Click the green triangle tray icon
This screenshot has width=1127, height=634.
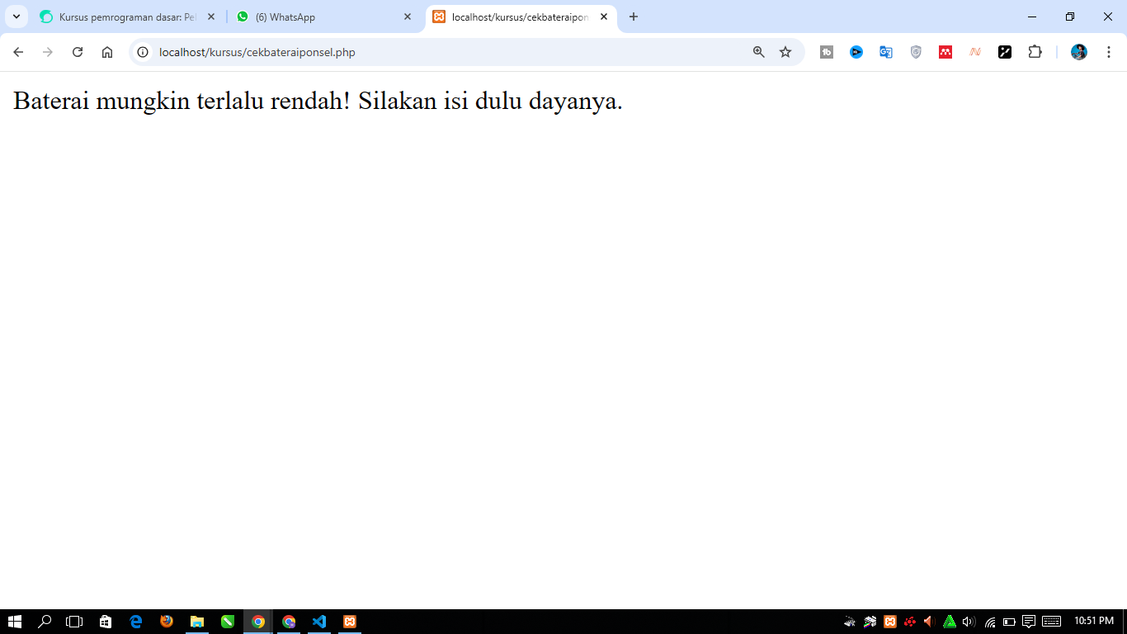[x=950, y=622]
